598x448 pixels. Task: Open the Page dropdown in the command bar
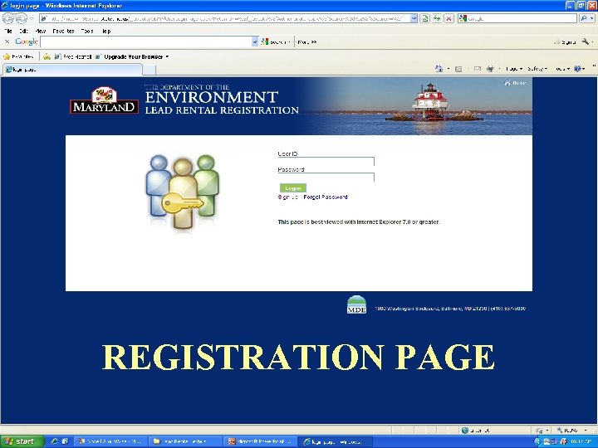click(x=514, y=69)
